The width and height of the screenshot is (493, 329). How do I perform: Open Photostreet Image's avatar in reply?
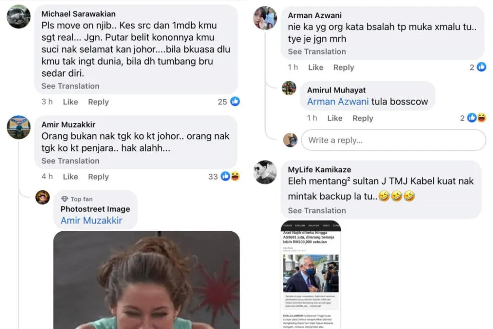(42, 197)
